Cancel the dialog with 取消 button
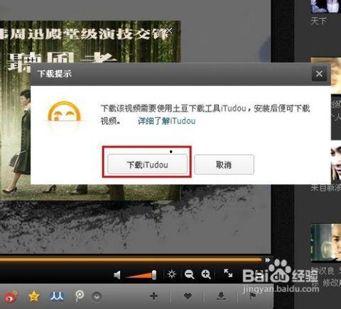The width and height of the screenshot is (341, 309). (224, 164)
